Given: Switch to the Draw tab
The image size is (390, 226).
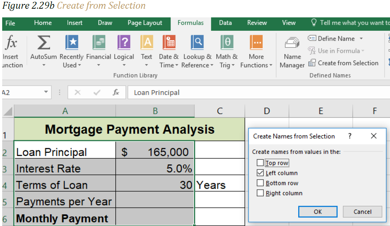Looking at the screenshot, I should point(105,23).
